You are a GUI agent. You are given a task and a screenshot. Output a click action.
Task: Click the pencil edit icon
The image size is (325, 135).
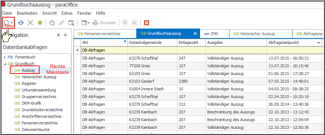(x=62, y=23)
